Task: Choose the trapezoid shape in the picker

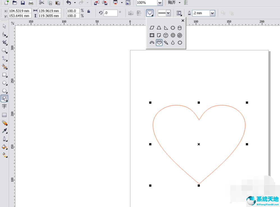Action: (x=159, y=28)
